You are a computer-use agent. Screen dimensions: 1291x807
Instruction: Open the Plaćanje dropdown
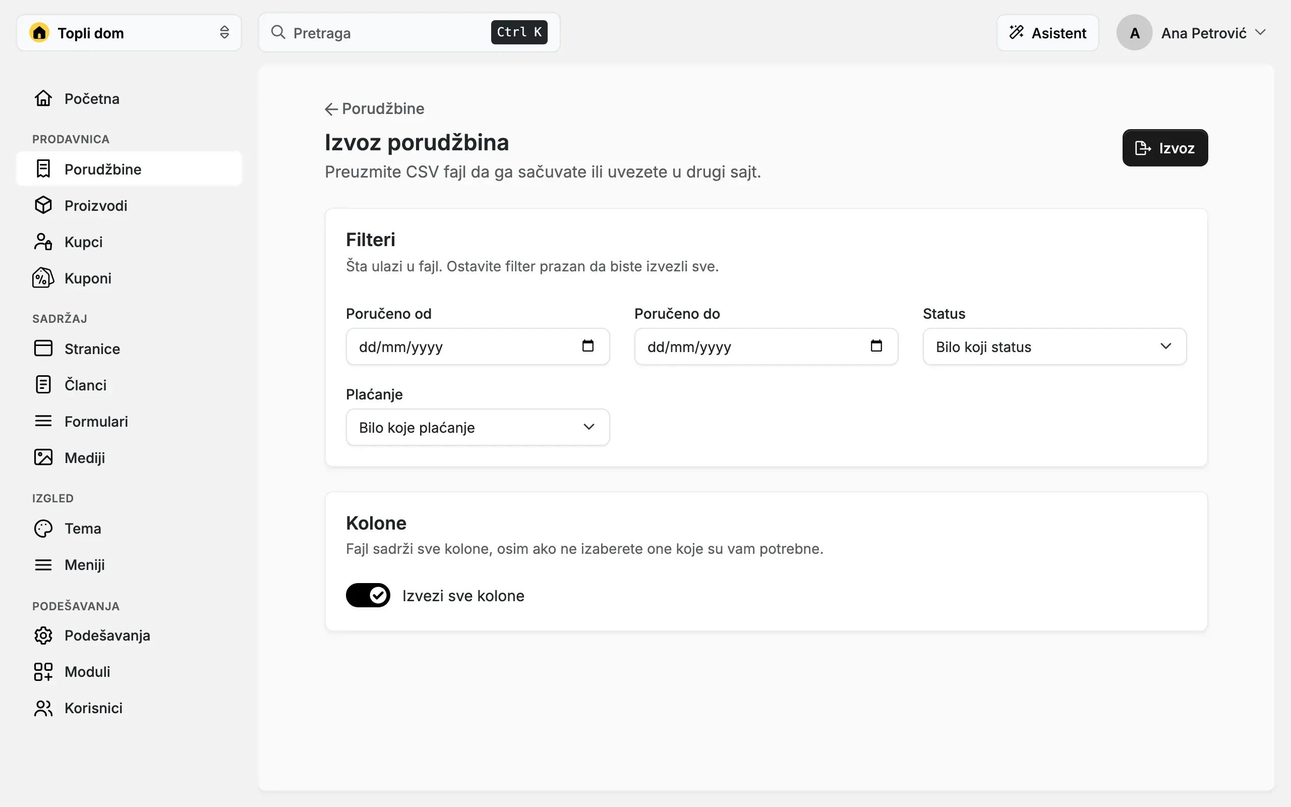(478, 427)
